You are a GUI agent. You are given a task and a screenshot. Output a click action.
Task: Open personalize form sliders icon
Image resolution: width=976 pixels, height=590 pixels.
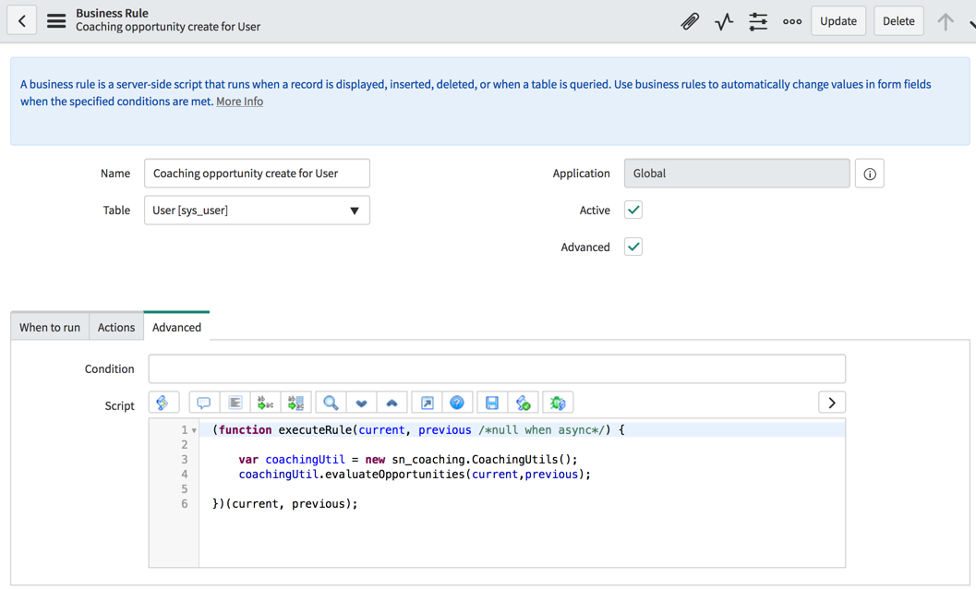tap(758, 22)
